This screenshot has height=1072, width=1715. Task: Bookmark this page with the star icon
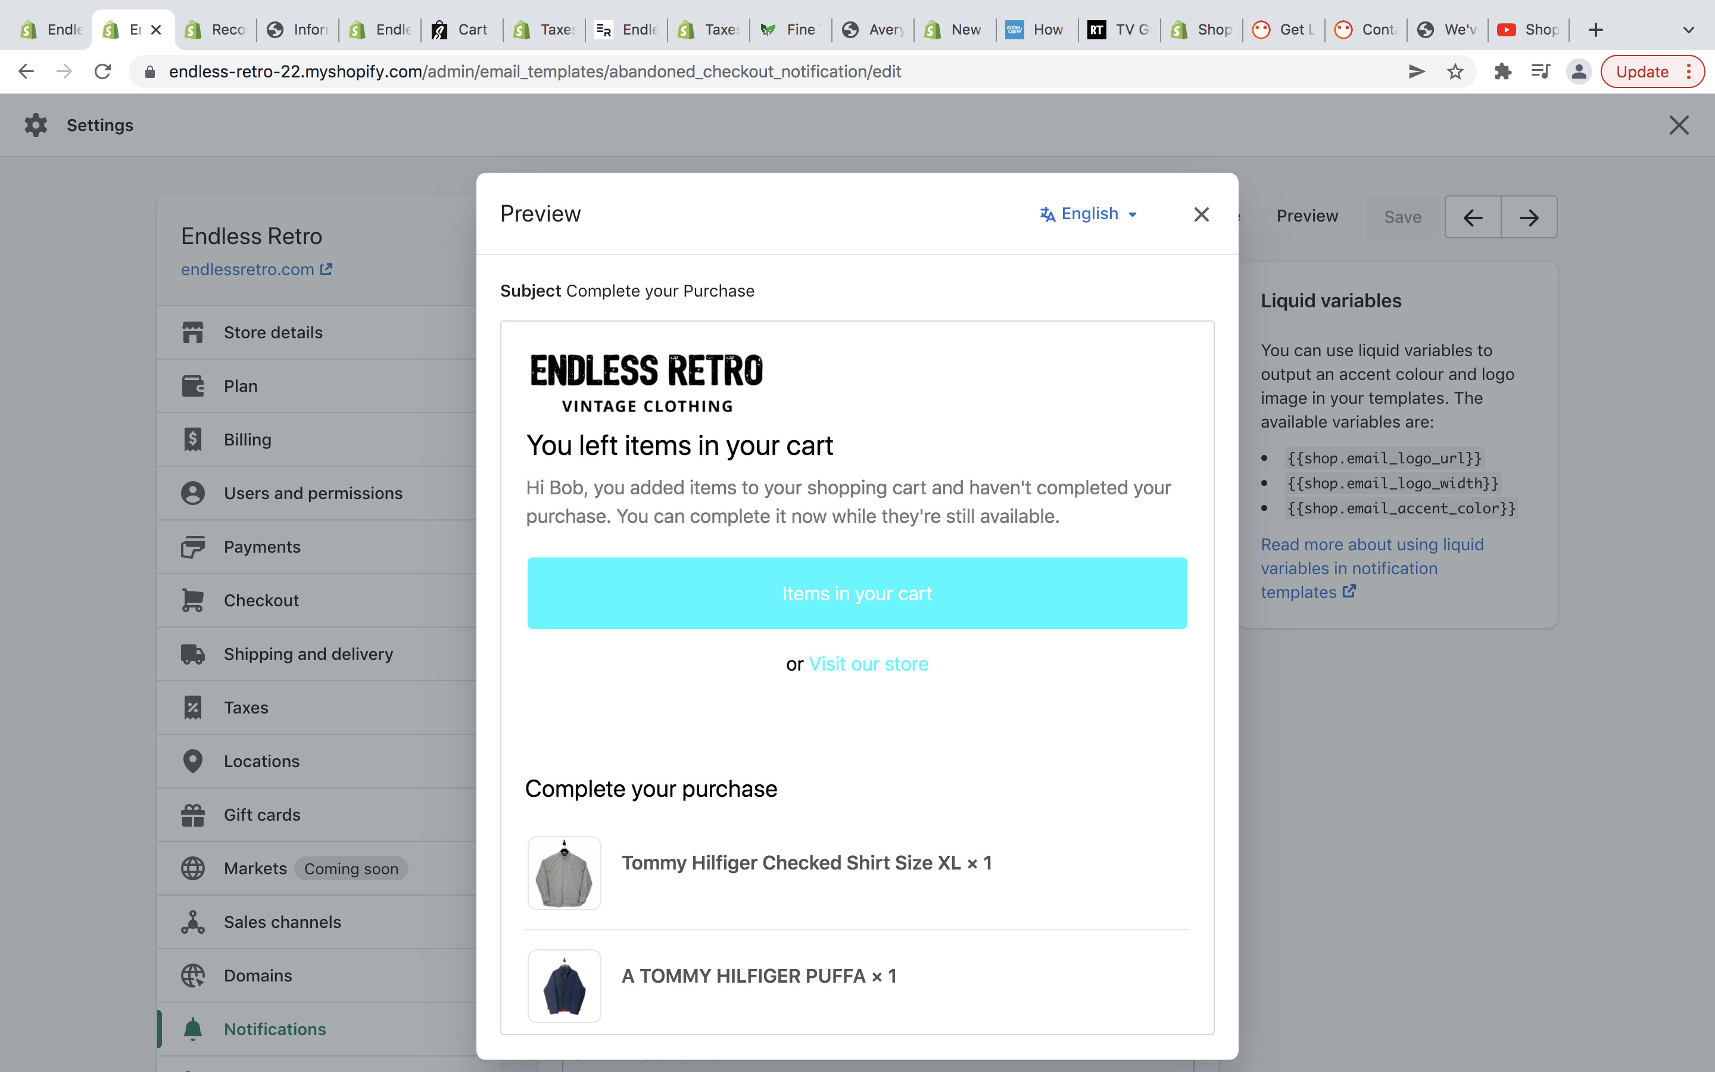pos(1455,71)
